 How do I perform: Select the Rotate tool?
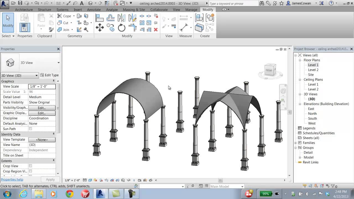[x=121, y=28]
